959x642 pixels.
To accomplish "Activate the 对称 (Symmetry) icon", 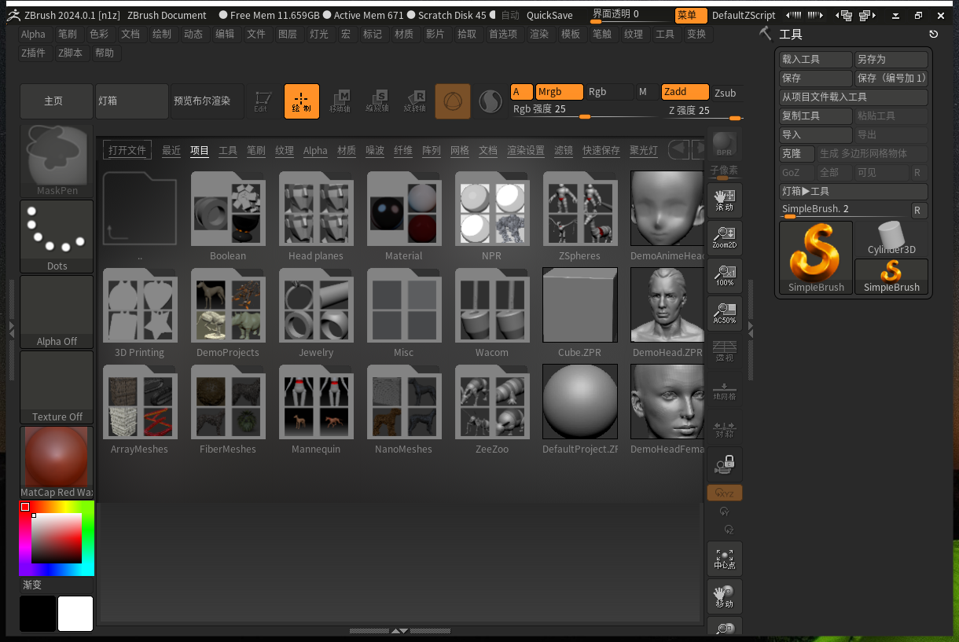I will tap(724, 426).
